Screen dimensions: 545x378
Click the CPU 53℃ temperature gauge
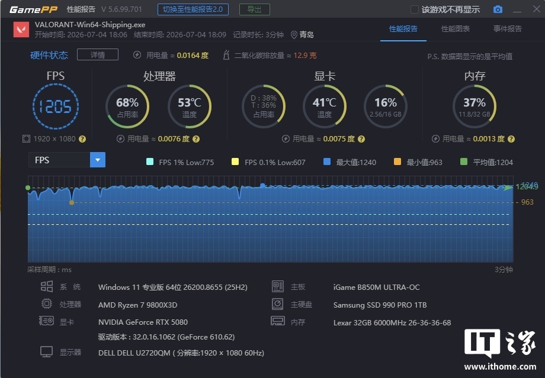[x=190, y=106]
